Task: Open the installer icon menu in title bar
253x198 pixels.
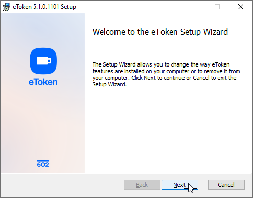Action: 6,7
